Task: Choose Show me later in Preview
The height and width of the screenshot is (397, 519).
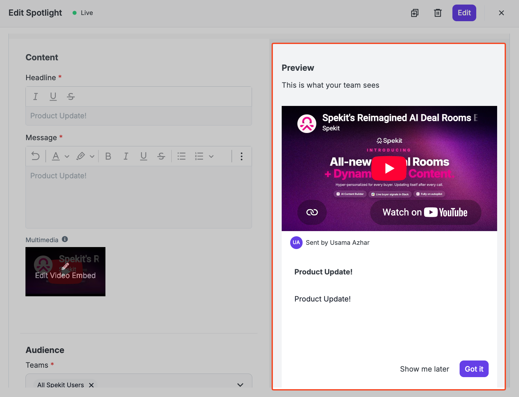Action: 425,369
